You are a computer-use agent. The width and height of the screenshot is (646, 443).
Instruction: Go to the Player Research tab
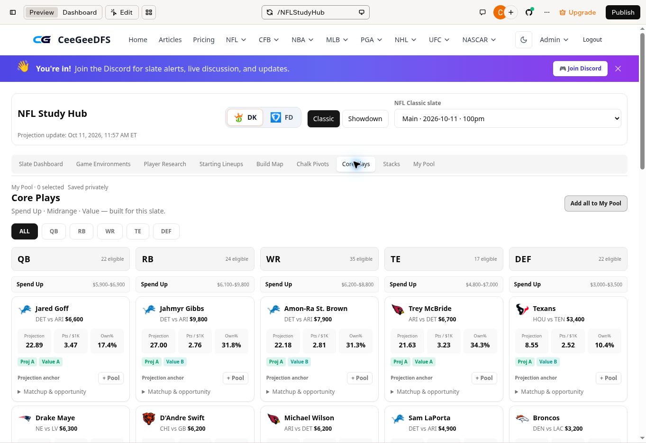(x=165, y=164)
